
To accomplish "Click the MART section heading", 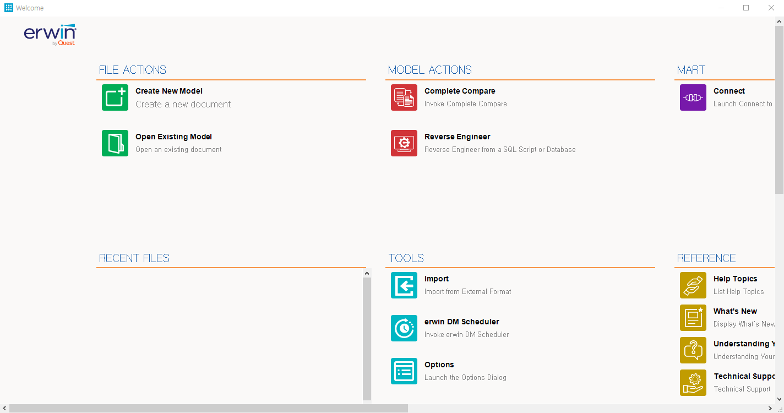I will [x=692, y=70].
